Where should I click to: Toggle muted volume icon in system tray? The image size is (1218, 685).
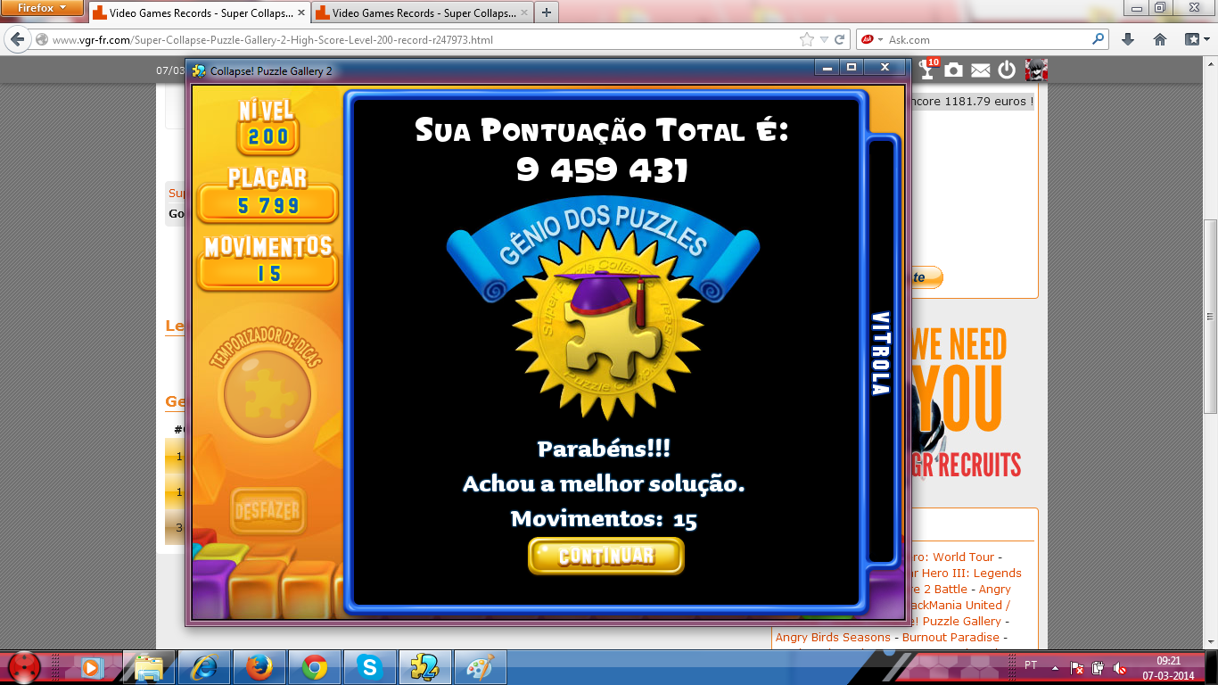tap(1120, 667)
